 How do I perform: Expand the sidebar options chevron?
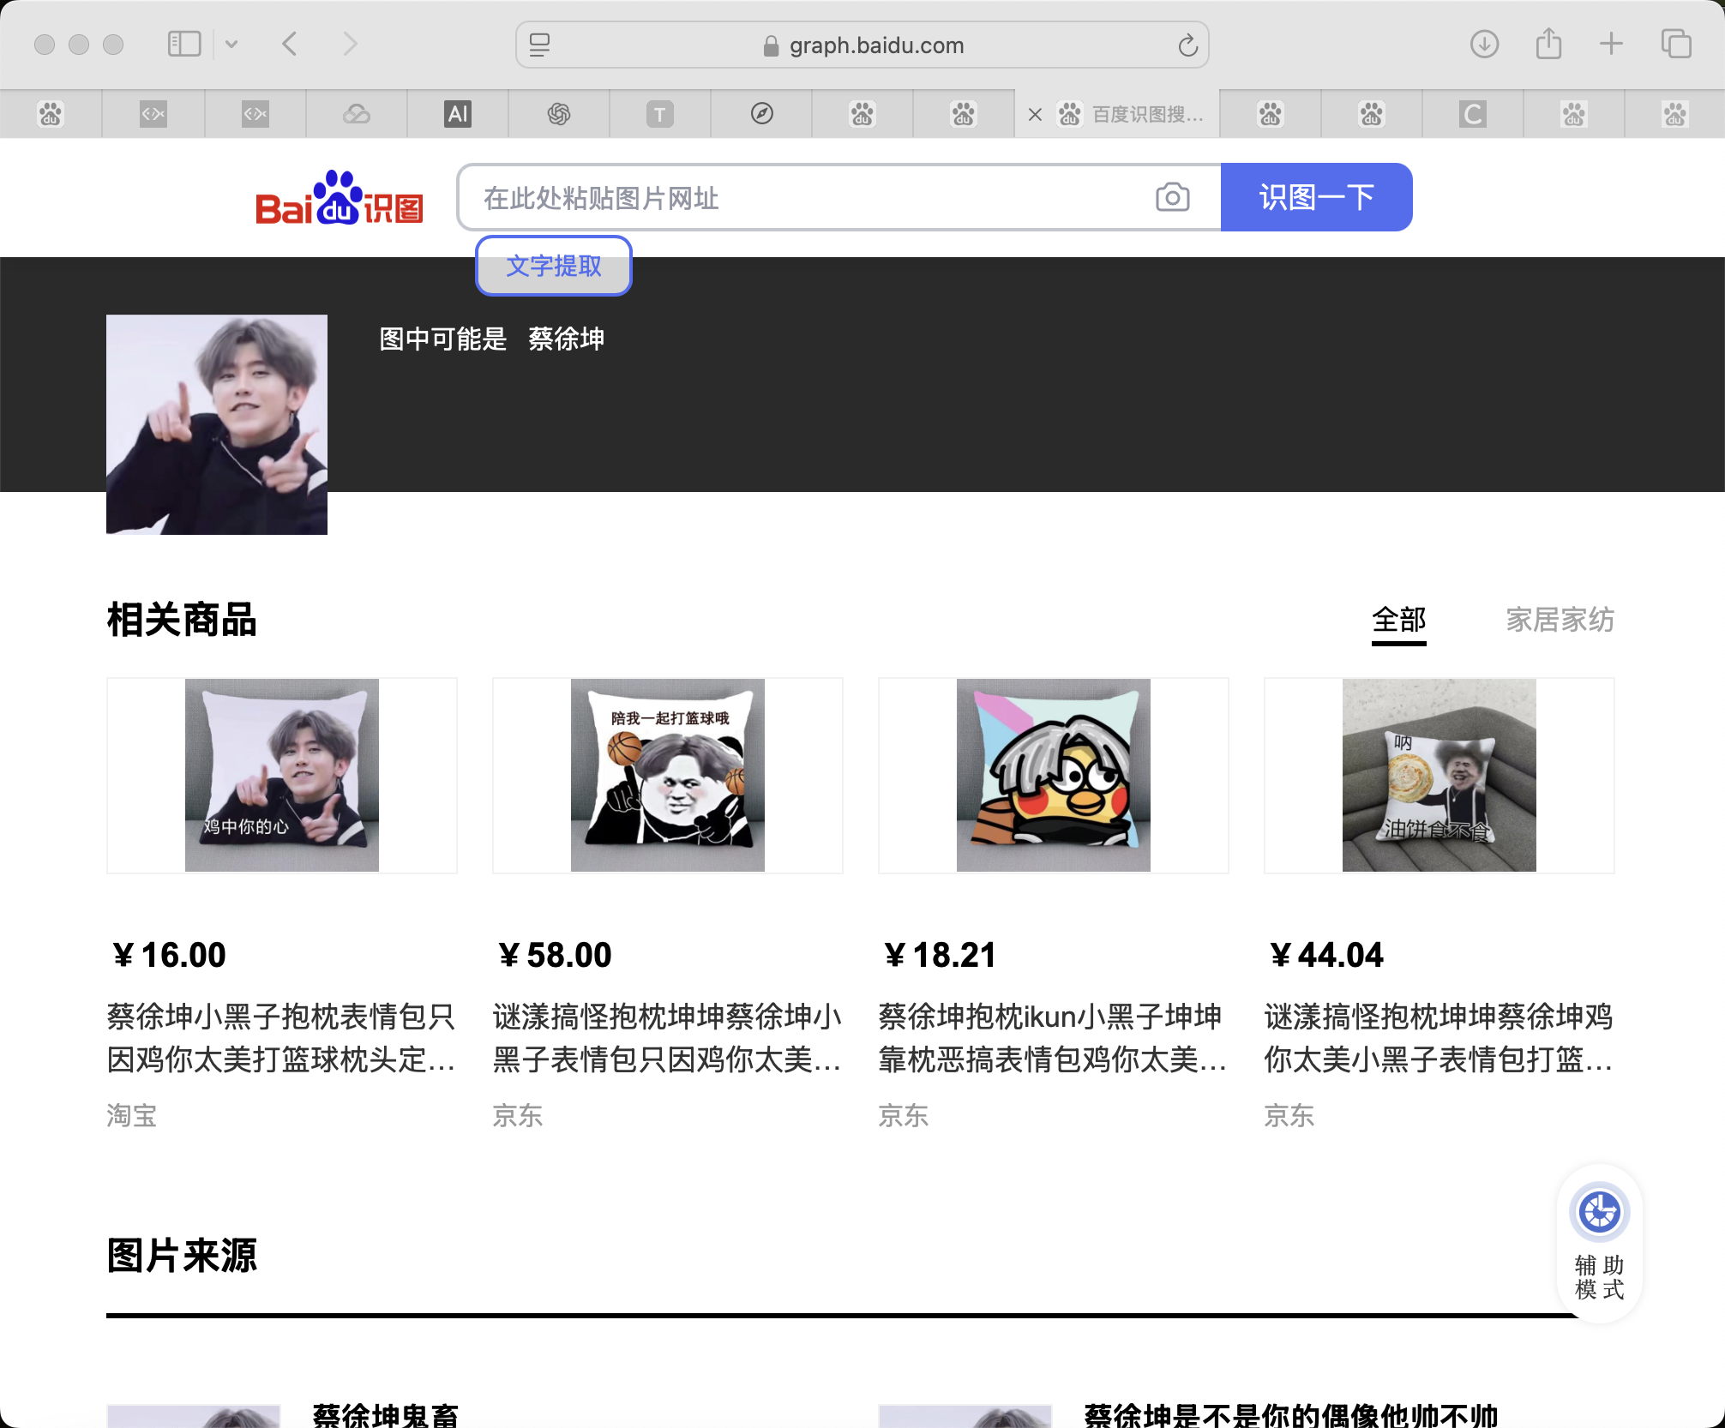tap(231, 45)
